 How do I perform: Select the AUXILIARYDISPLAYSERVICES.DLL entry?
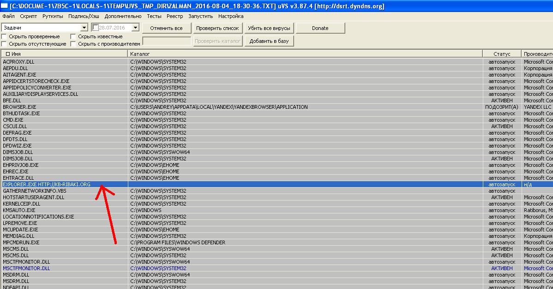[41, 94]
